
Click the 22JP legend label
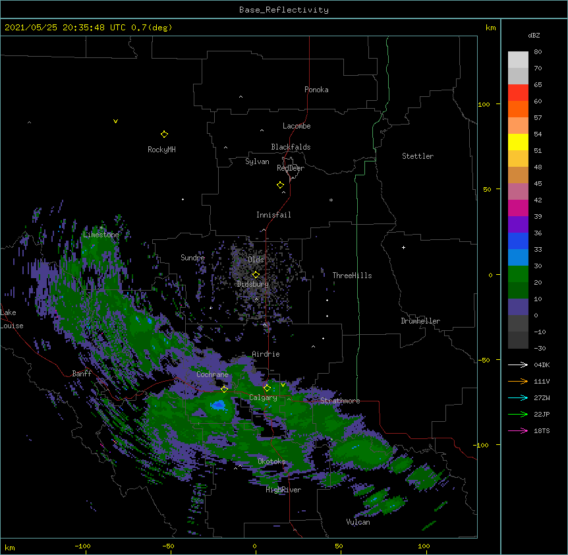pyautogui.click(x=542, y=414)
